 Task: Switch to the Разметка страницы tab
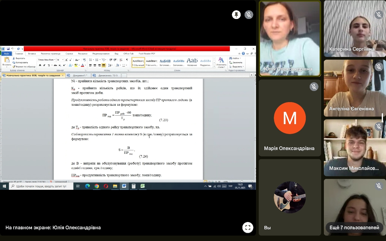coord(51,54)
